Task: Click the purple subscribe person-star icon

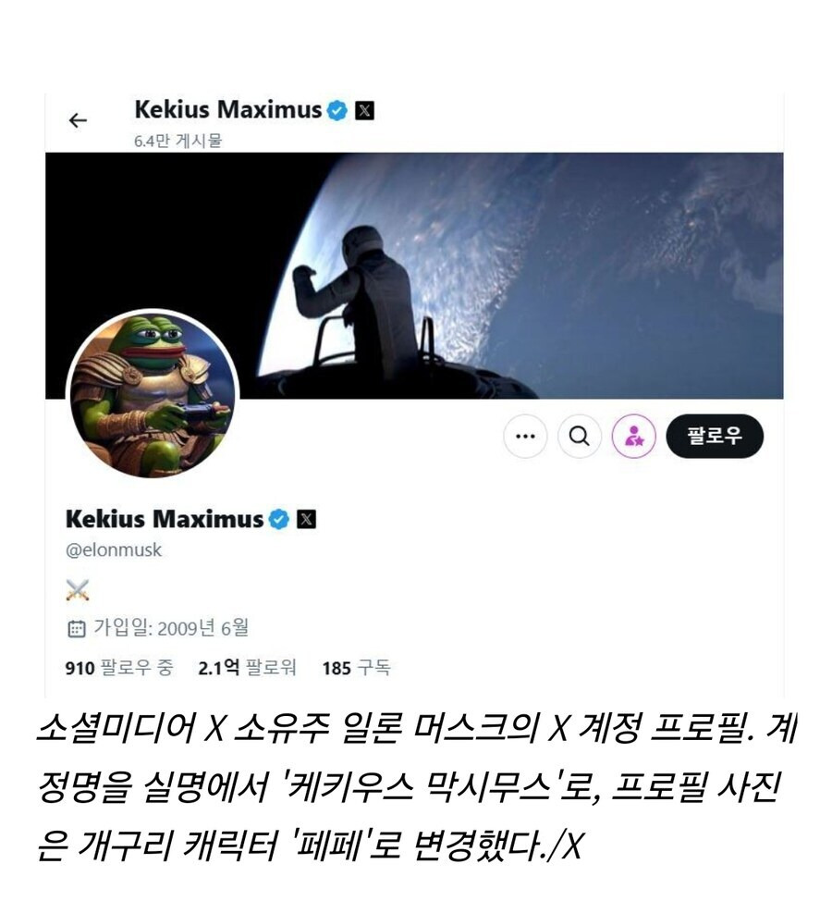Action: tap(634, 436)
